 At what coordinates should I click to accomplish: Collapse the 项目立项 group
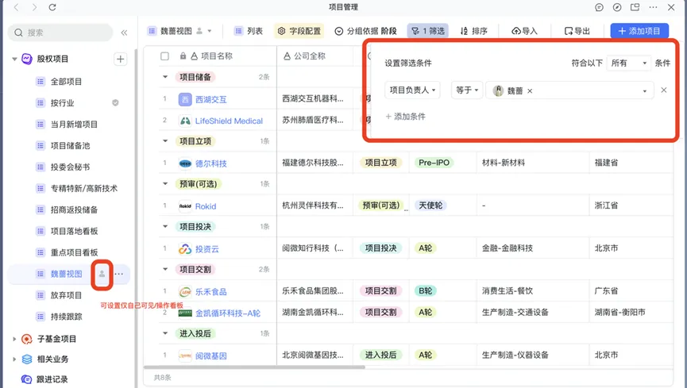coord(165,141)
